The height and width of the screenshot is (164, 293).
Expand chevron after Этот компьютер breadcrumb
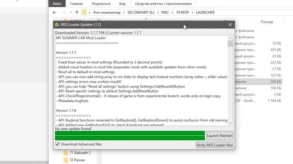[124, 12]
